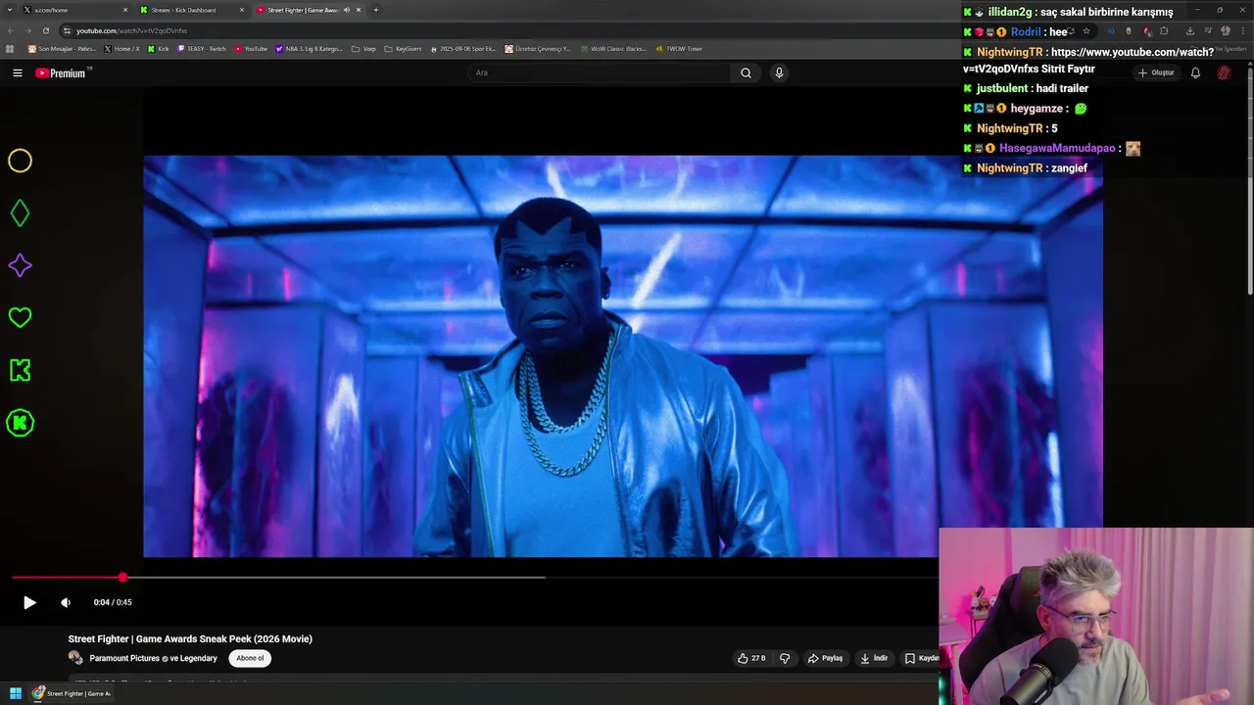Open Paramount Pictures channel link

(153, 658)
